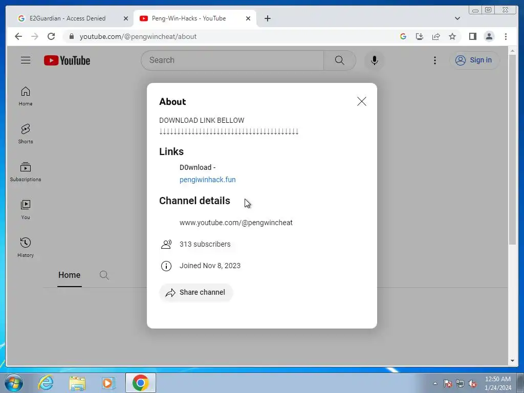Go forward with the forward arrow
This screenshot has width=524, height=393.
click(x=35, y=36)
